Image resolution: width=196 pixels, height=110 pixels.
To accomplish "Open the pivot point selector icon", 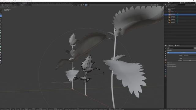I will click(x=79, y=5).
